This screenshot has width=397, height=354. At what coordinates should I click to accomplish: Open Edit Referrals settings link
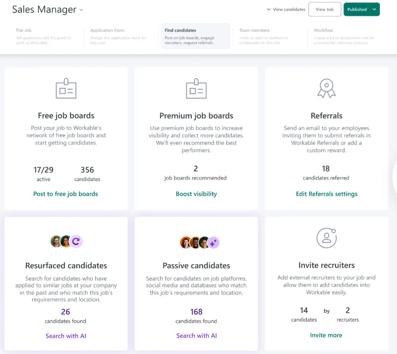327,194
